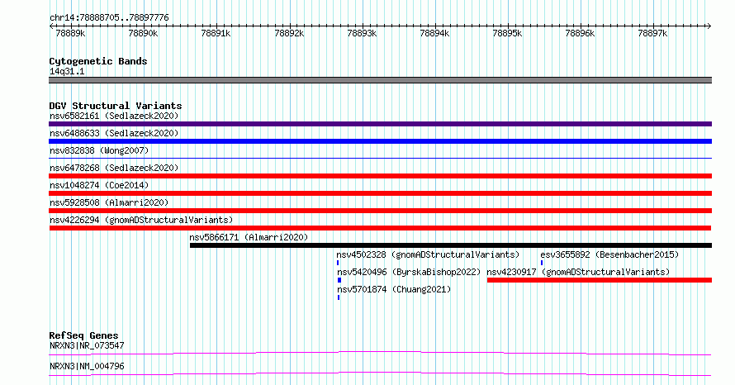This screenshot has width=735, height=385.
Task: Select the red nsv5928508 variant bar
Action: [380, 211]
